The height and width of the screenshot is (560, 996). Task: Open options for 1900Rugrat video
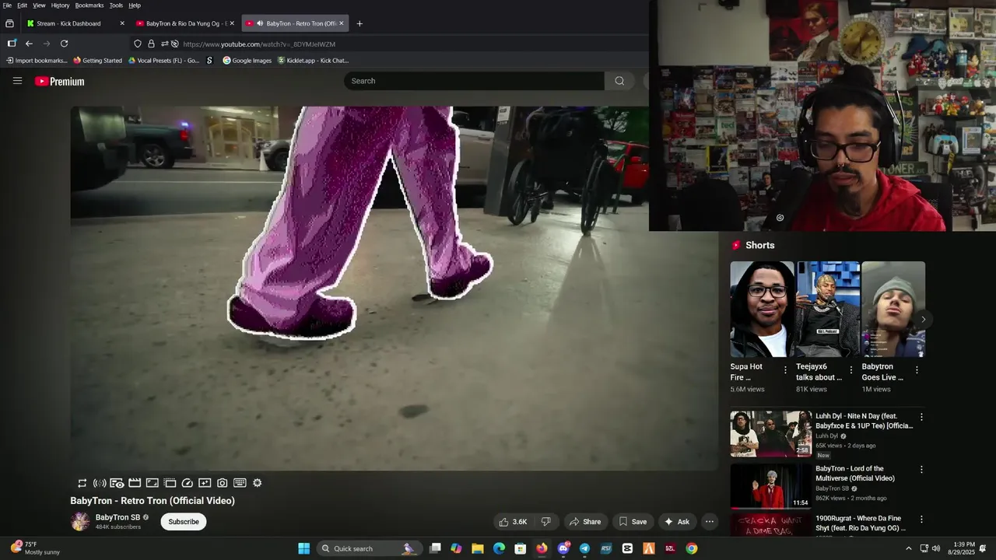tap(921, 520)
